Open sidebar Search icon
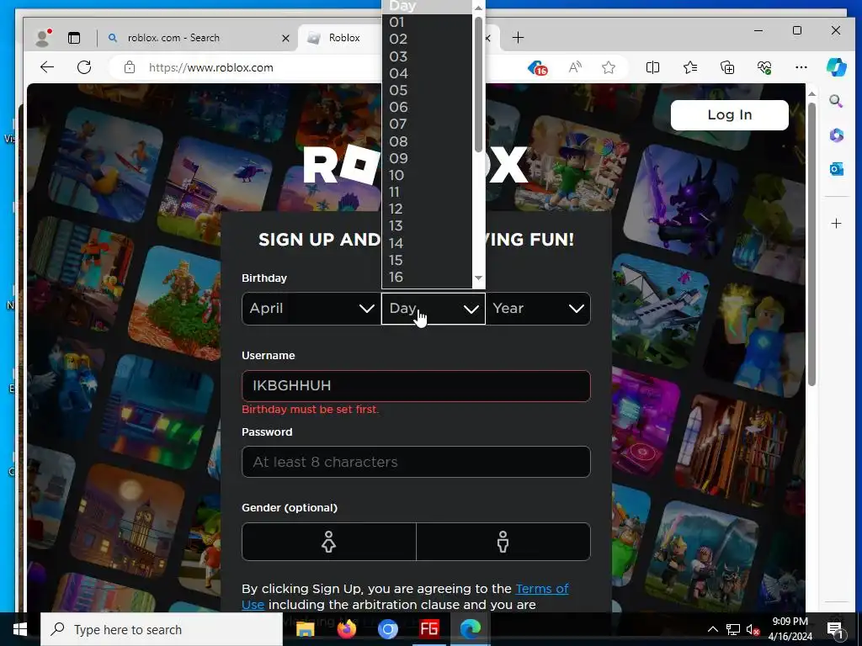The height and width of the screenshot is (646, 862). [836, 101]
